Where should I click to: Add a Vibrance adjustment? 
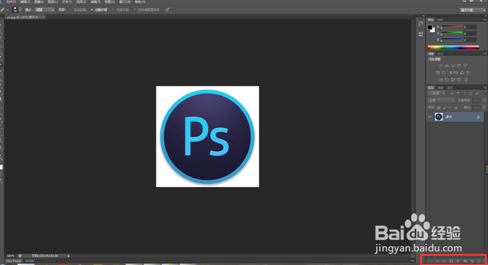coord(465,66)
